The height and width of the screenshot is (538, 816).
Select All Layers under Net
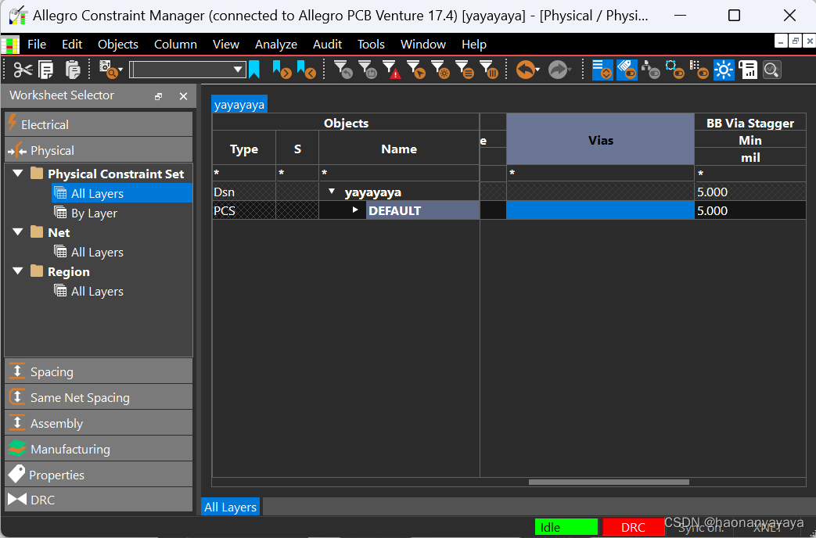(x=97, y=253)
